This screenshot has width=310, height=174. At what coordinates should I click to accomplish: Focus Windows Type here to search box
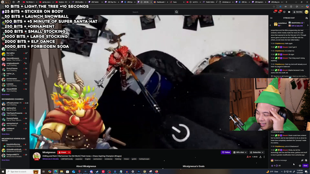click(x=23, y=172)
